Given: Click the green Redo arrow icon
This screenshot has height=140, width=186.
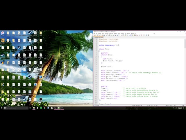Looking at the screenshot, I should coord(114,35).
